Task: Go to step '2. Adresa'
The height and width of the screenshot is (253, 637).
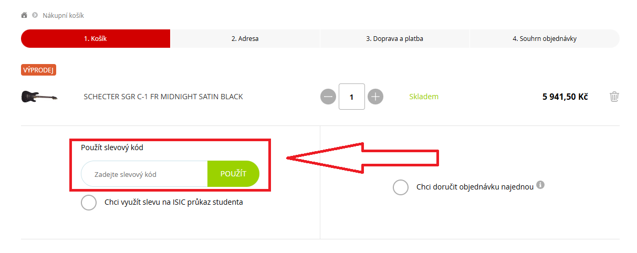Action: click(245, 38)
